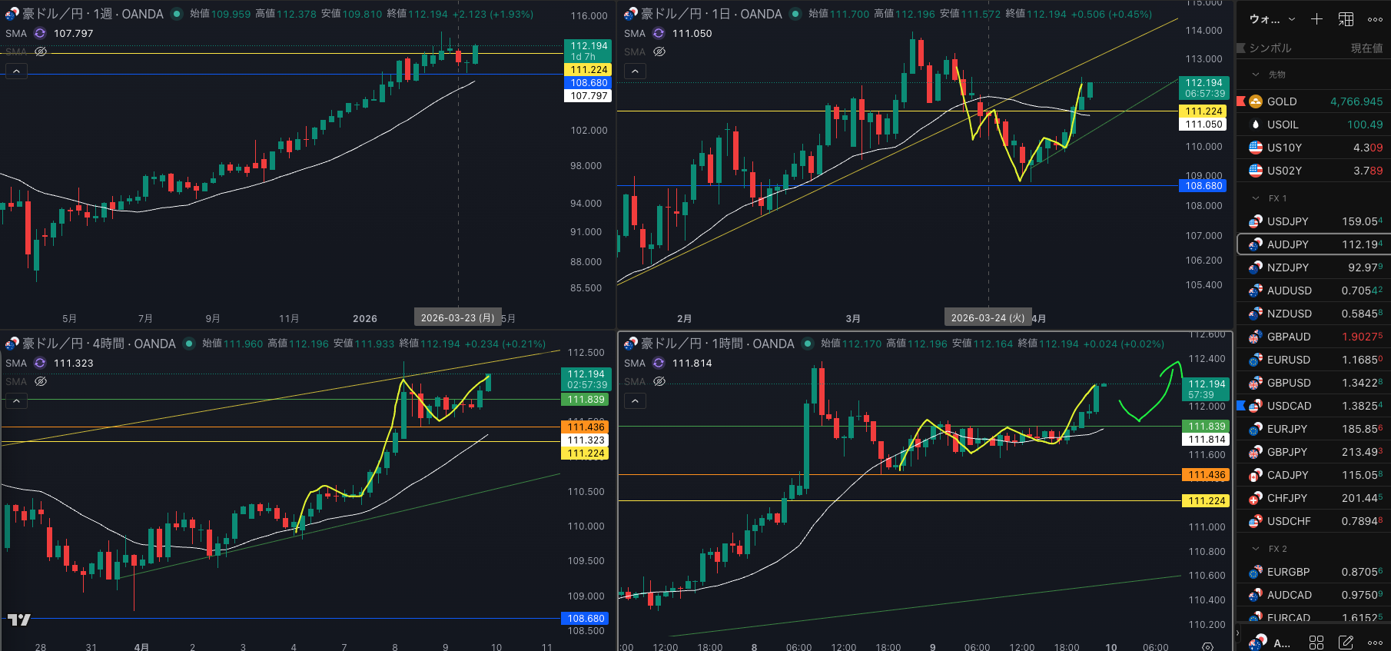Click the blue 108.680 price label on the daily chart
Viewport: 1391px width, 651px height.
point(1203,186)
